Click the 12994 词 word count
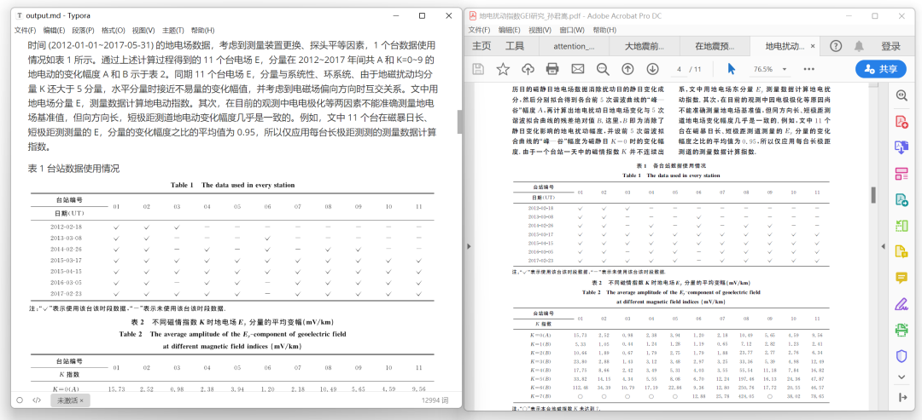Viewport: 922px width, 420px height. click(435, 400)
